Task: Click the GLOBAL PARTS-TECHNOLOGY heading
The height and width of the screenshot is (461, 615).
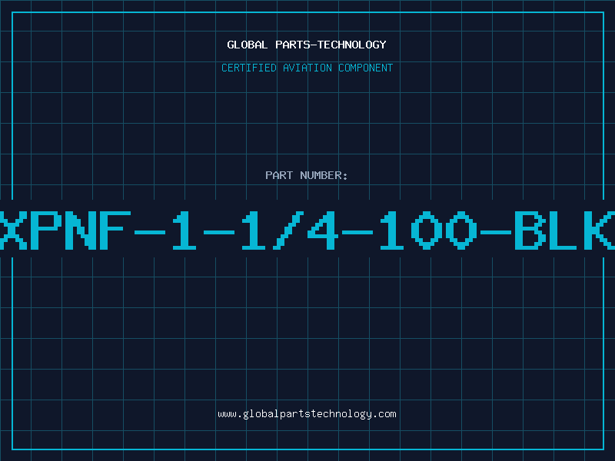Action: (x=307, y=45)
